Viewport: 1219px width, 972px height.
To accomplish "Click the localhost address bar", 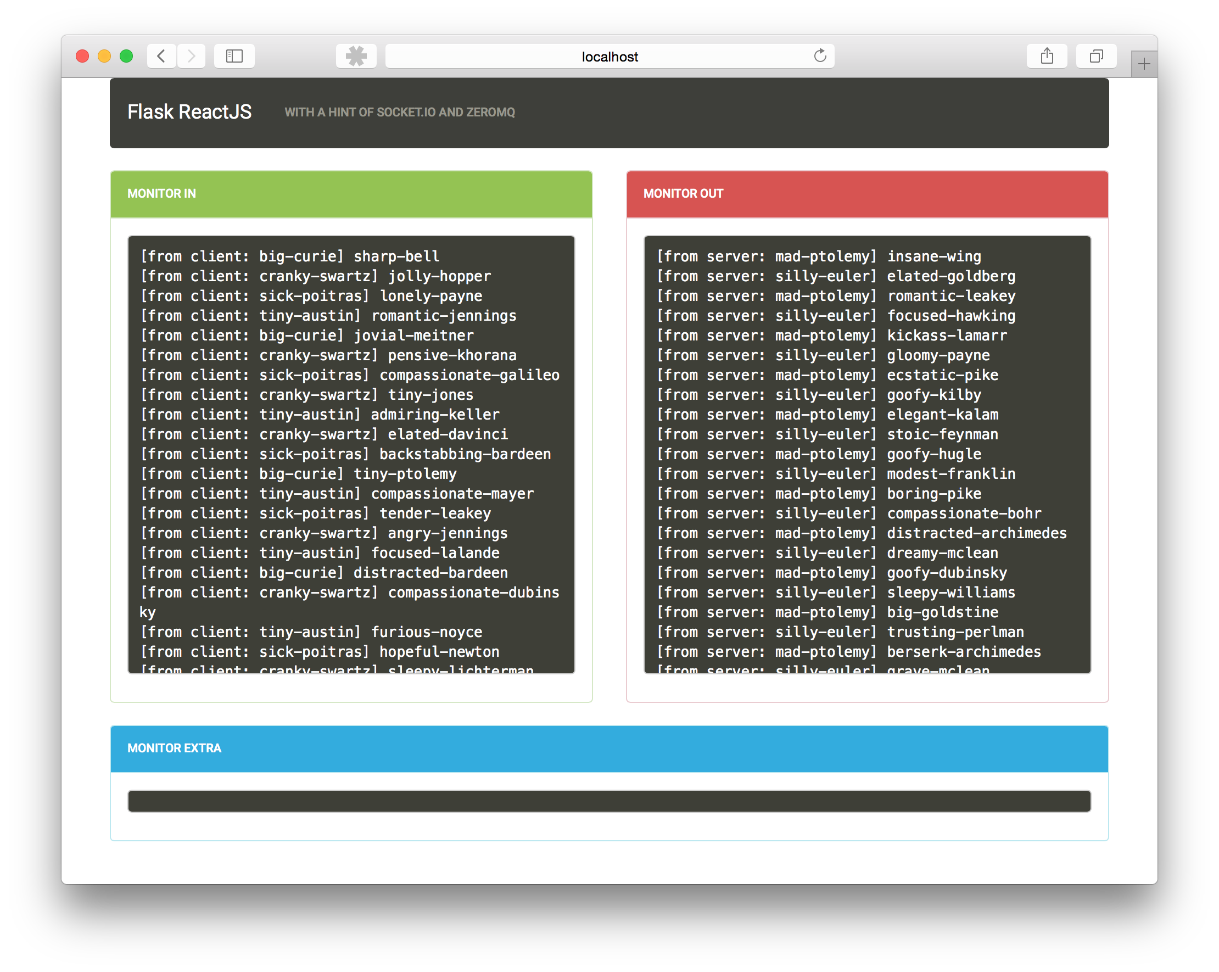I will [x=608, y=57].
